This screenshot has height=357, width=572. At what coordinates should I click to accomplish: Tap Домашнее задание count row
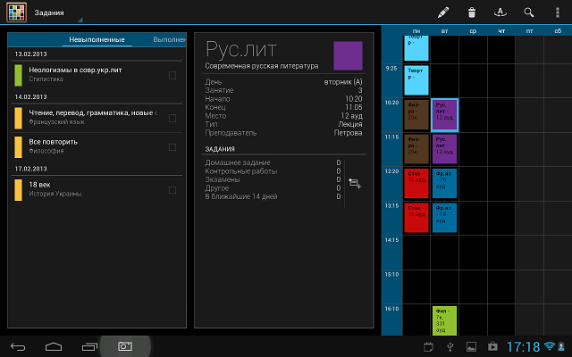pos(273,162)
